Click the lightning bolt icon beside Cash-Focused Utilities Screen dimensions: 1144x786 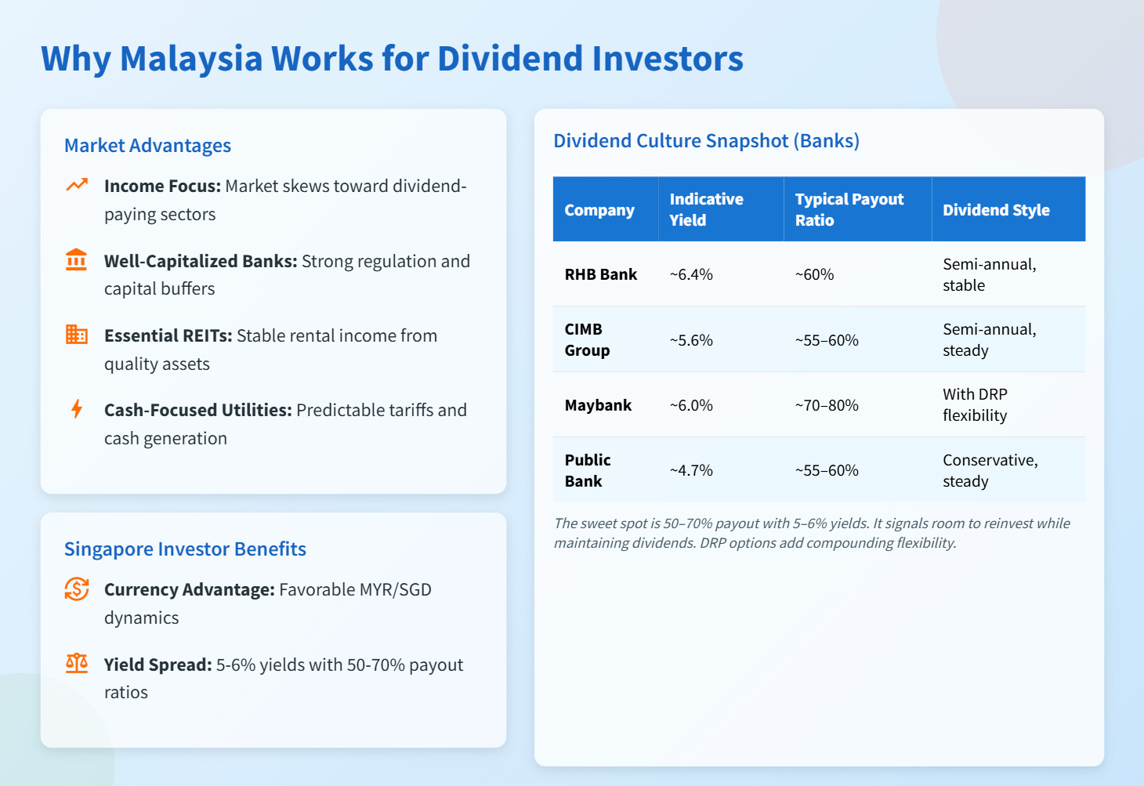[77, 408]
